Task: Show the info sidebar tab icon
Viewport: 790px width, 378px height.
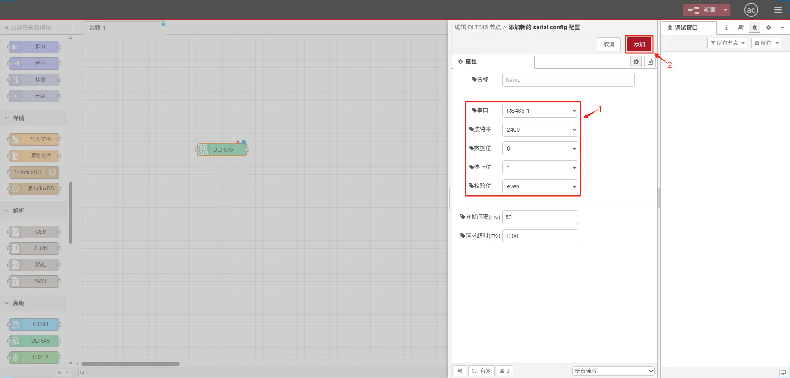Action: (726, 28)
